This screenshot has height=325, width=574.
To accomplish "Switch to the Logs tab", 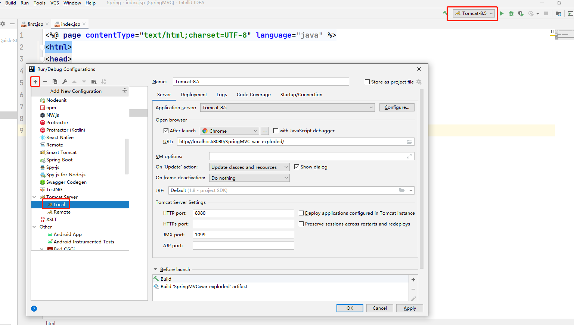I will [x=222, y=95].
